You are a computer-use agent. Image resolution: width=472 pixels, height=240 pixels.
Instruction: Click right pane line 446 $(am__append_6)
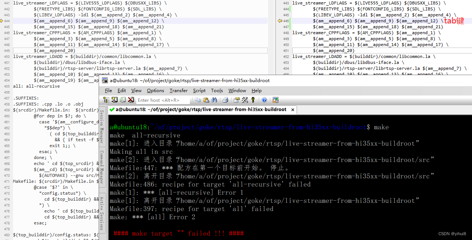378,21
